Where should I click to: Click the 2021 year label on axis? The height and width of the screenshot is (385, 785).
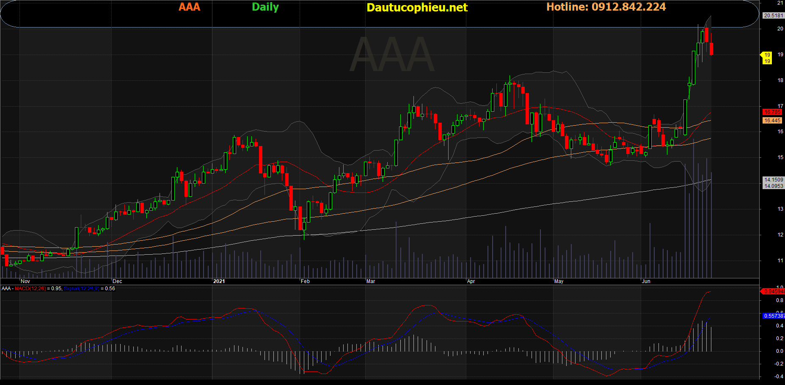(219, 281)
